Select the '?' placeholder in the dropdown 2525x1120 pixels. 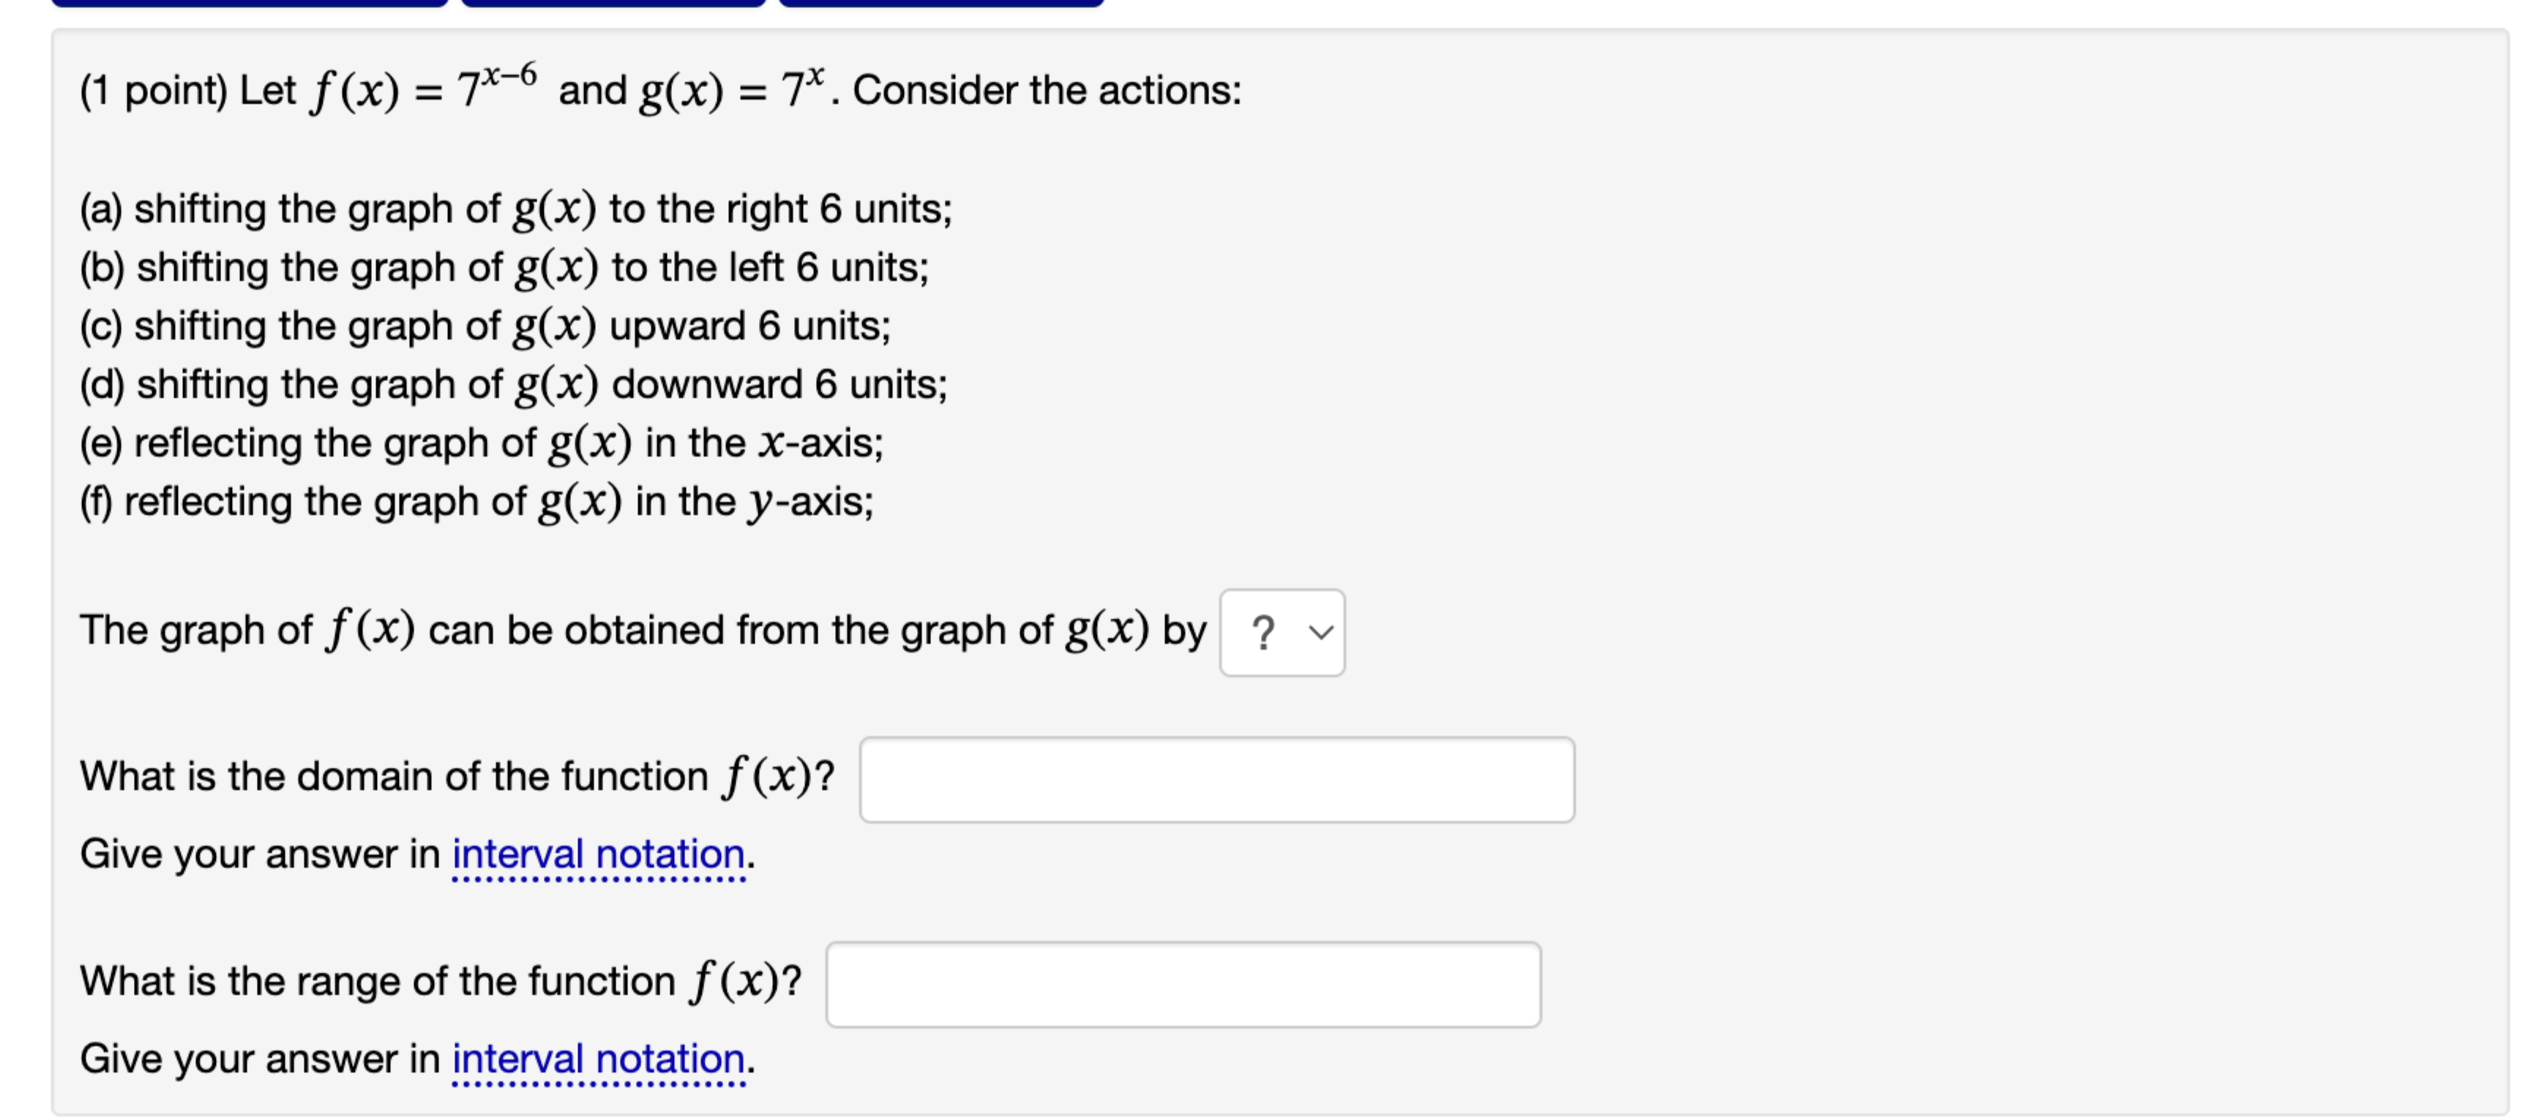coord(1265,633)
